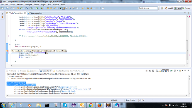The image size is (192, 108).
Task: Switch to the Debug perspective button
Action: [186, 8]
